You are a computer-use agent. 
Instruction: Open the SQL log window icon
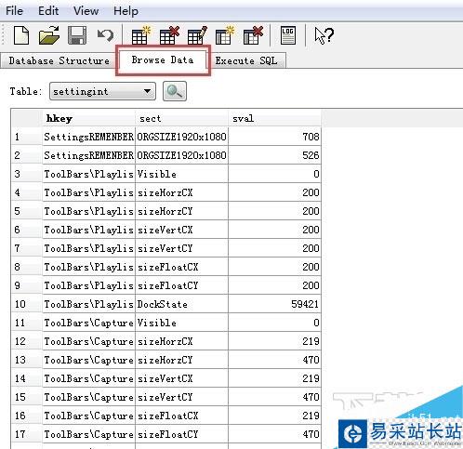click(288, 35)
